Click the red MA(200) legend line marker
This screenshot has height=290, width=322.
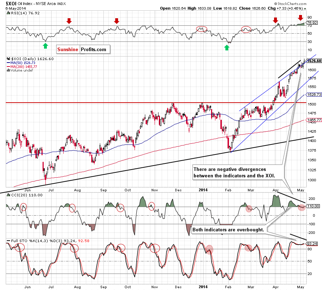click(x=9, y=67)
